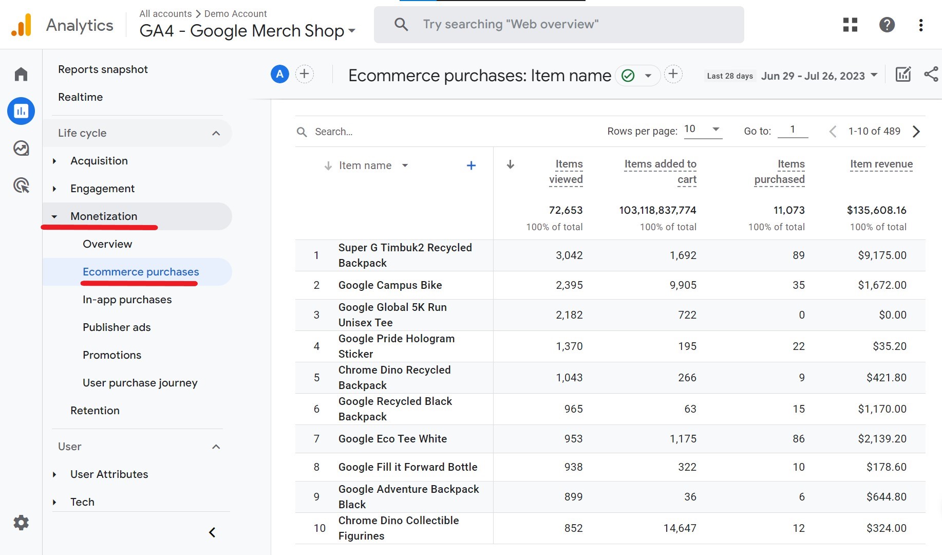Collapse the reports navigation with left chevron
This screenshot has width=942, height=555.
(212, 532)
